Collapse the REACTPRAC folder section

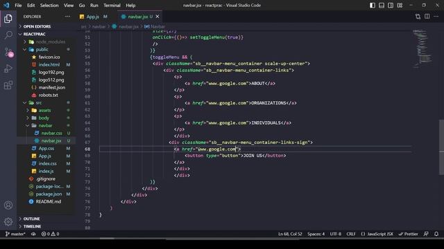(34, 34)
